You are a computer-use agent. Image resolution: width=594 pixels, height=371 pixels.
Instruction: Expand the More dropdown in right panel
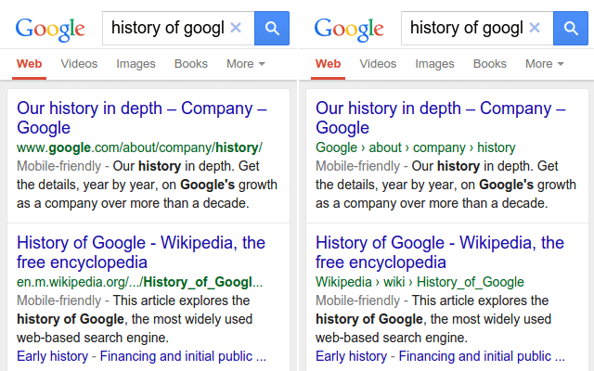[x=545, y=64]
